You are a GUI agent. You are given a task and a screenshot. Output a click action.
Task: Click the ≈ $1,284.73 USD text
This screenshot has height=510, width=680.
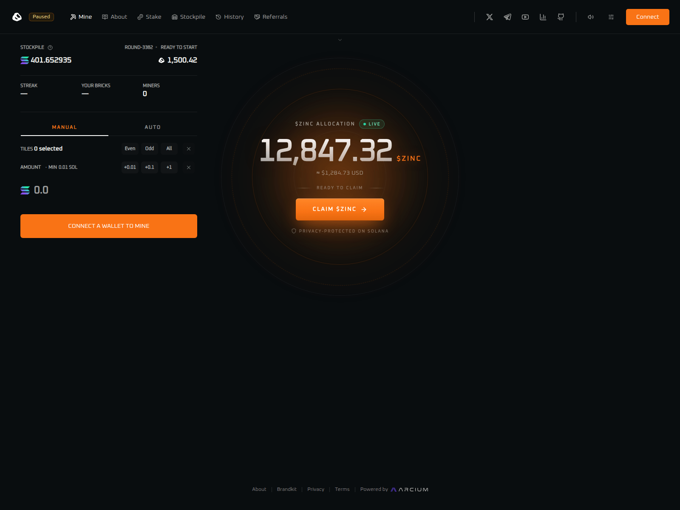point(340,173)
